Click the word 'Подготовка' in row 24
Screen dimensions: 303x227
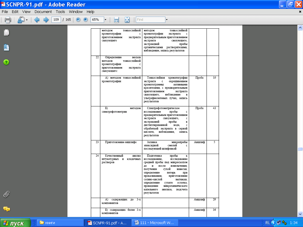tap(154, 155)
